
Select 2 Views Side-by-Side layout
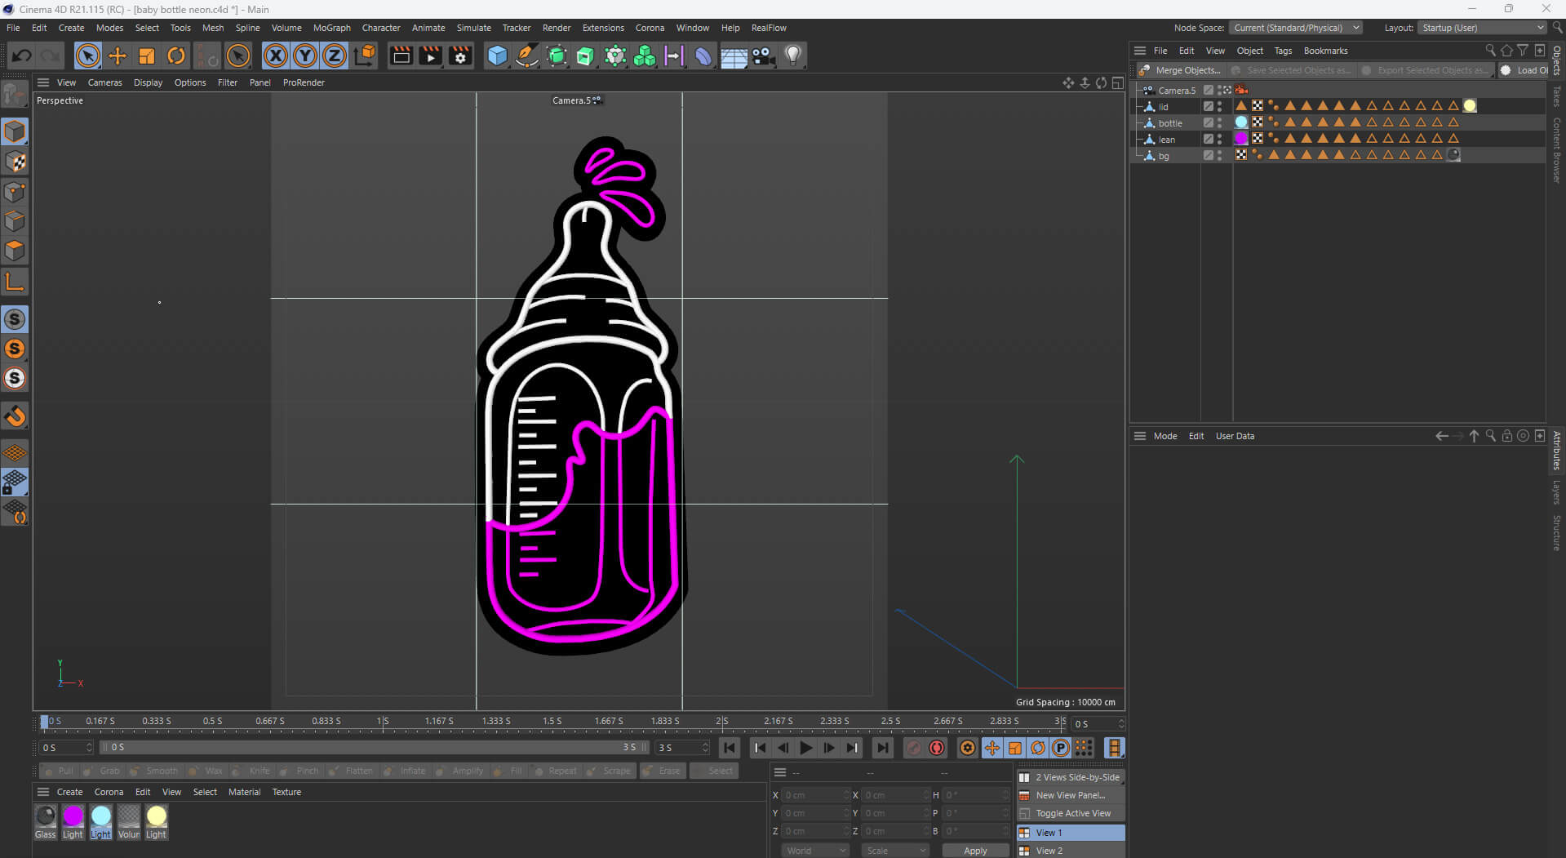coord(1071,777)
